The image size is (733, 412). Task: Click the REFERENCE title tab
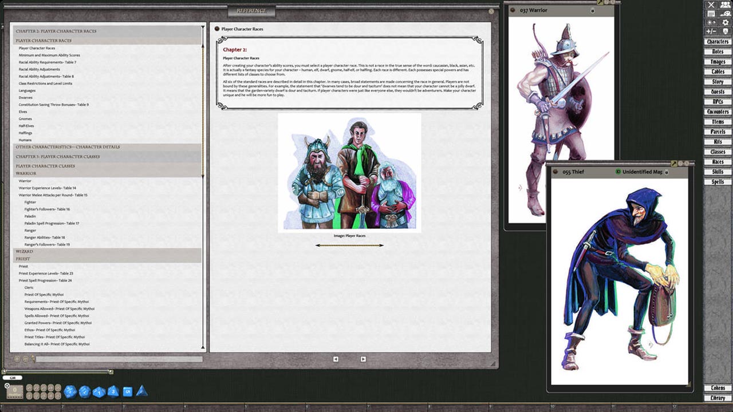point(252,11)
